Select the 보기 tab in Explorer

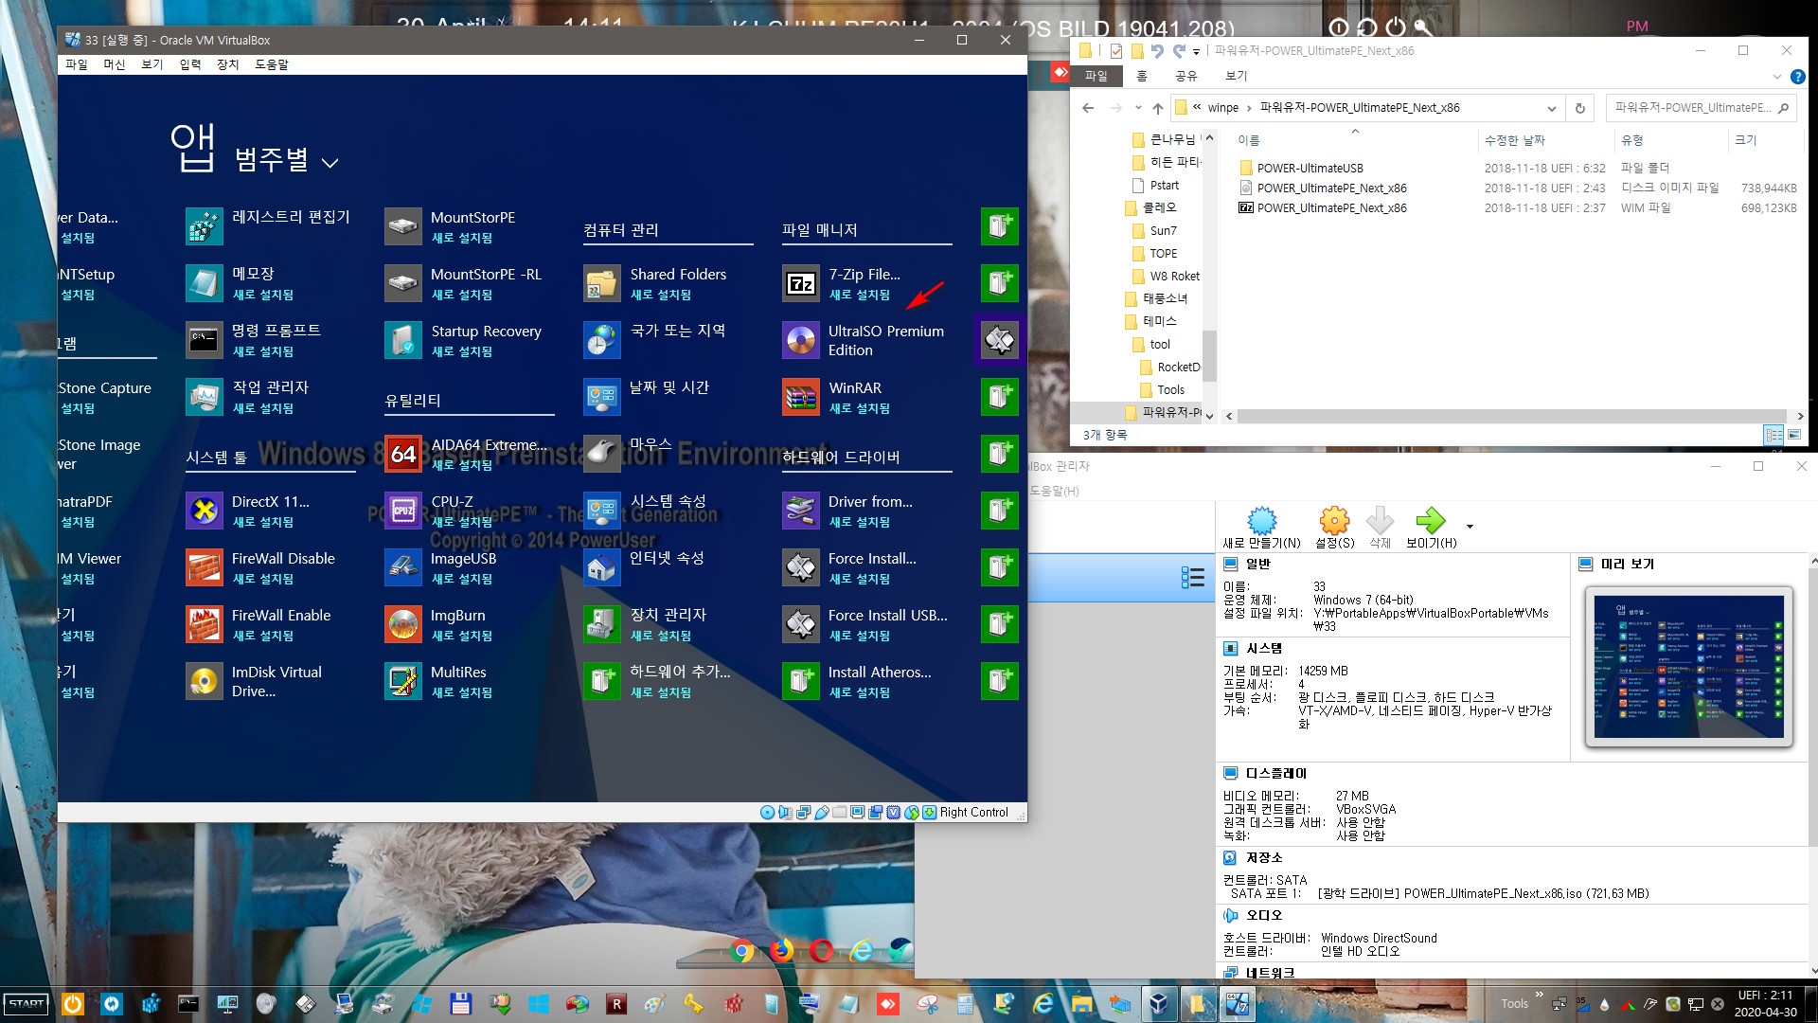[1237, 76]
